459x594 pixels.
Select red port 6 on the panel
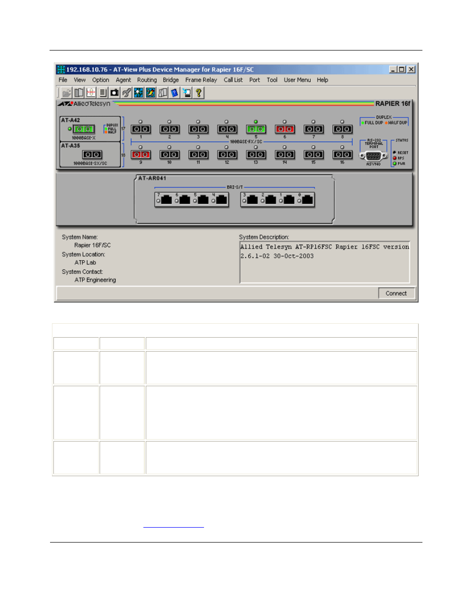tap(285, 129)
